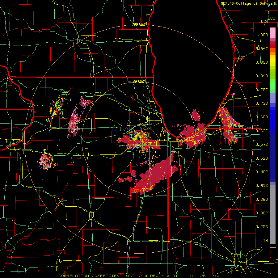
Task: Click the 0.627 legend value
Action: 262,131
